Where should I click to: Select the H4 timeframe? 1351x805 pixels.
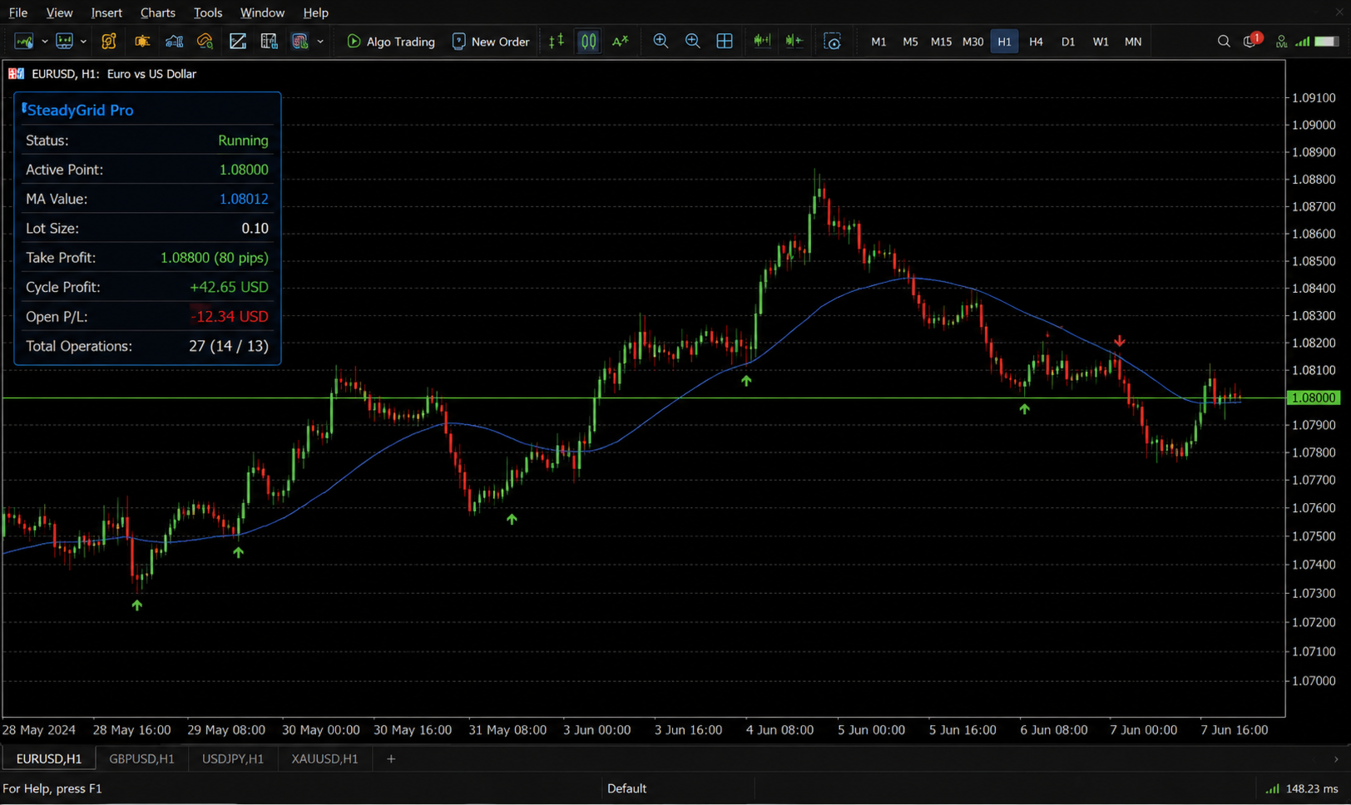coord(1036,42)
